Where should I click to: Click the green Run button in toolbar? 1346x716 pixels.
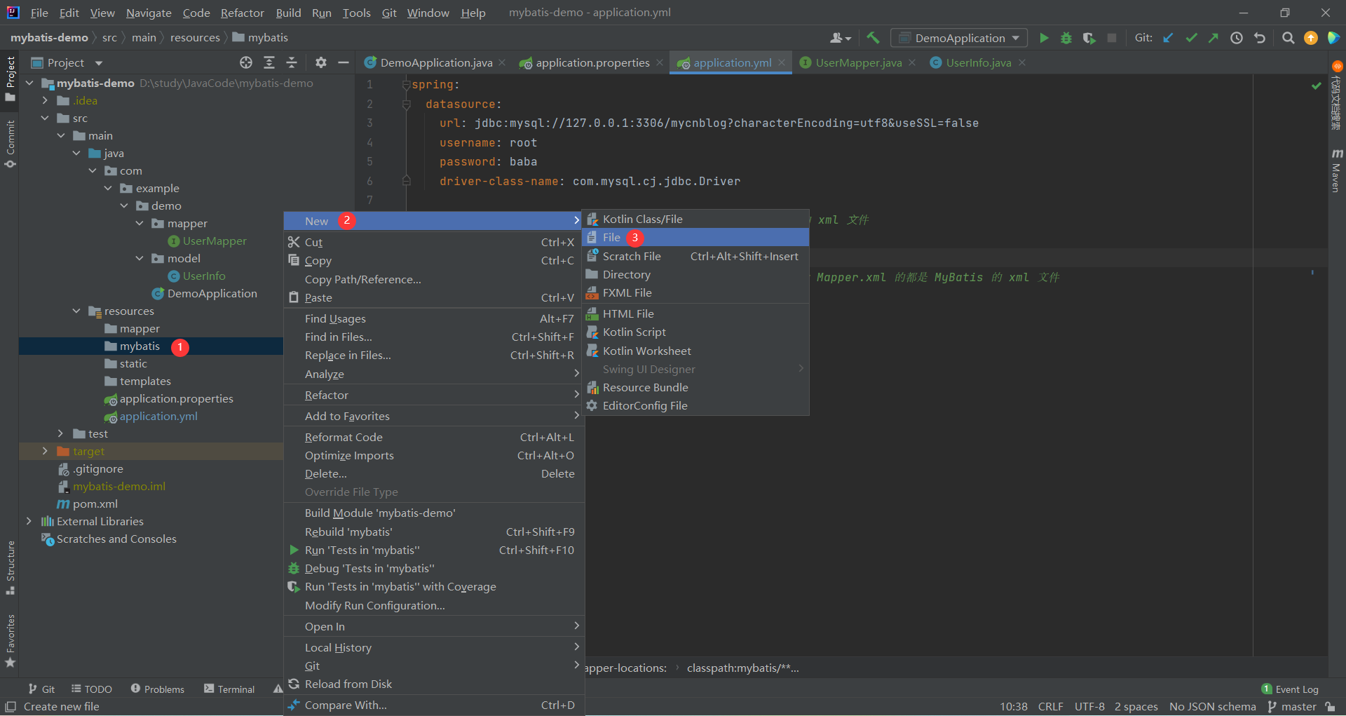1044,38
